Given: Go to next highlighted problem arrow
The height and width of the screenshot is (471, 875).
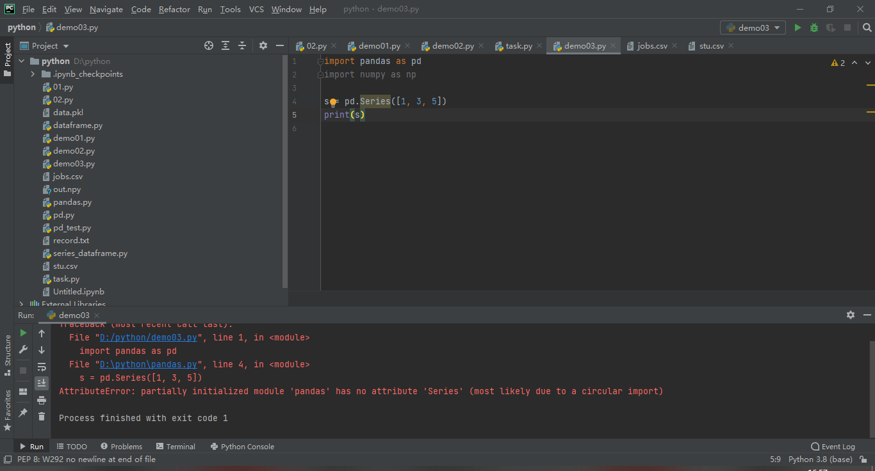Looking at the screenshot, I should 868,63.
